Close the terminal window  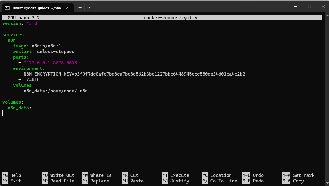pyautogui.click(x=322, y=6)
